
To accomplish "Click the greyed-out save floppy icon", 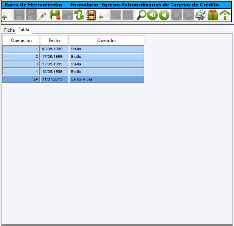I will [x=19, y=15].
